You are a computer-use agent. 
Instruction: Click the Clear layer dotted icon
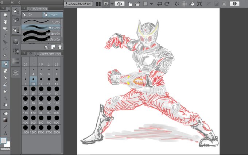[x=177, y=4]
